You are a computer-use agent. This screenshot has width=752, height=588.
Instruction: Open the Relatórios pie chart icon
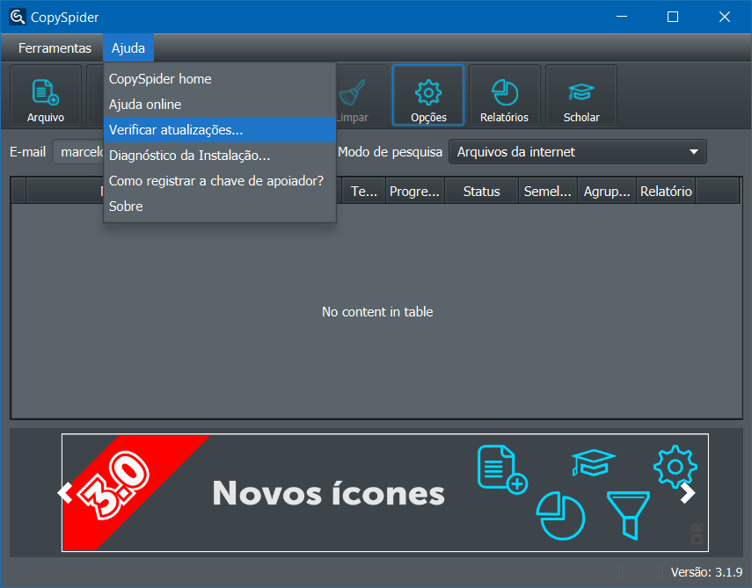point(505,96)
